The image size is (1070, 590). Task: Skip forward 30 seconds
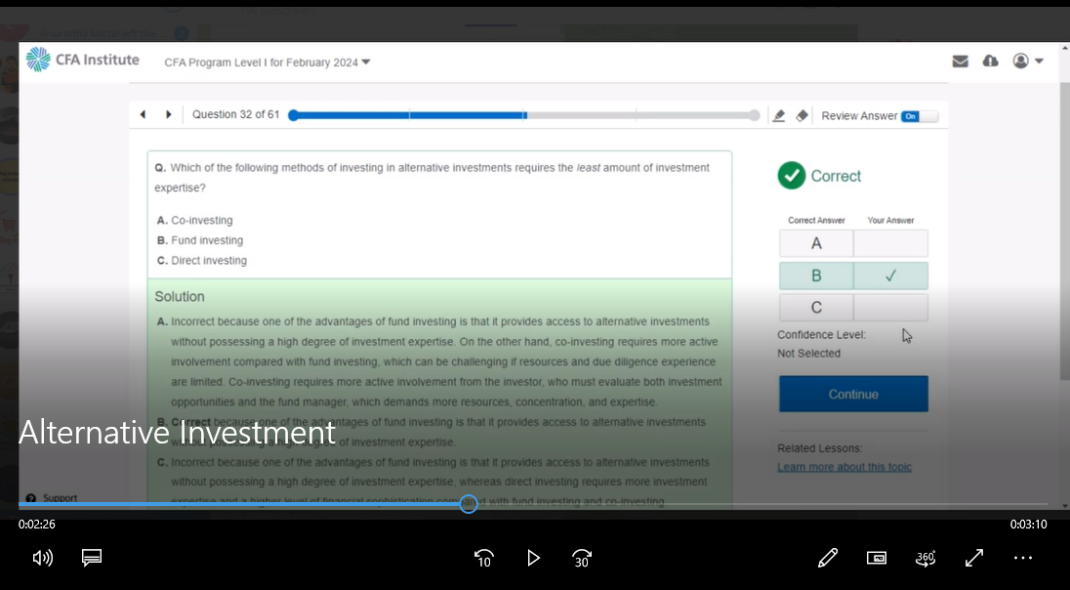coord(582,558)
